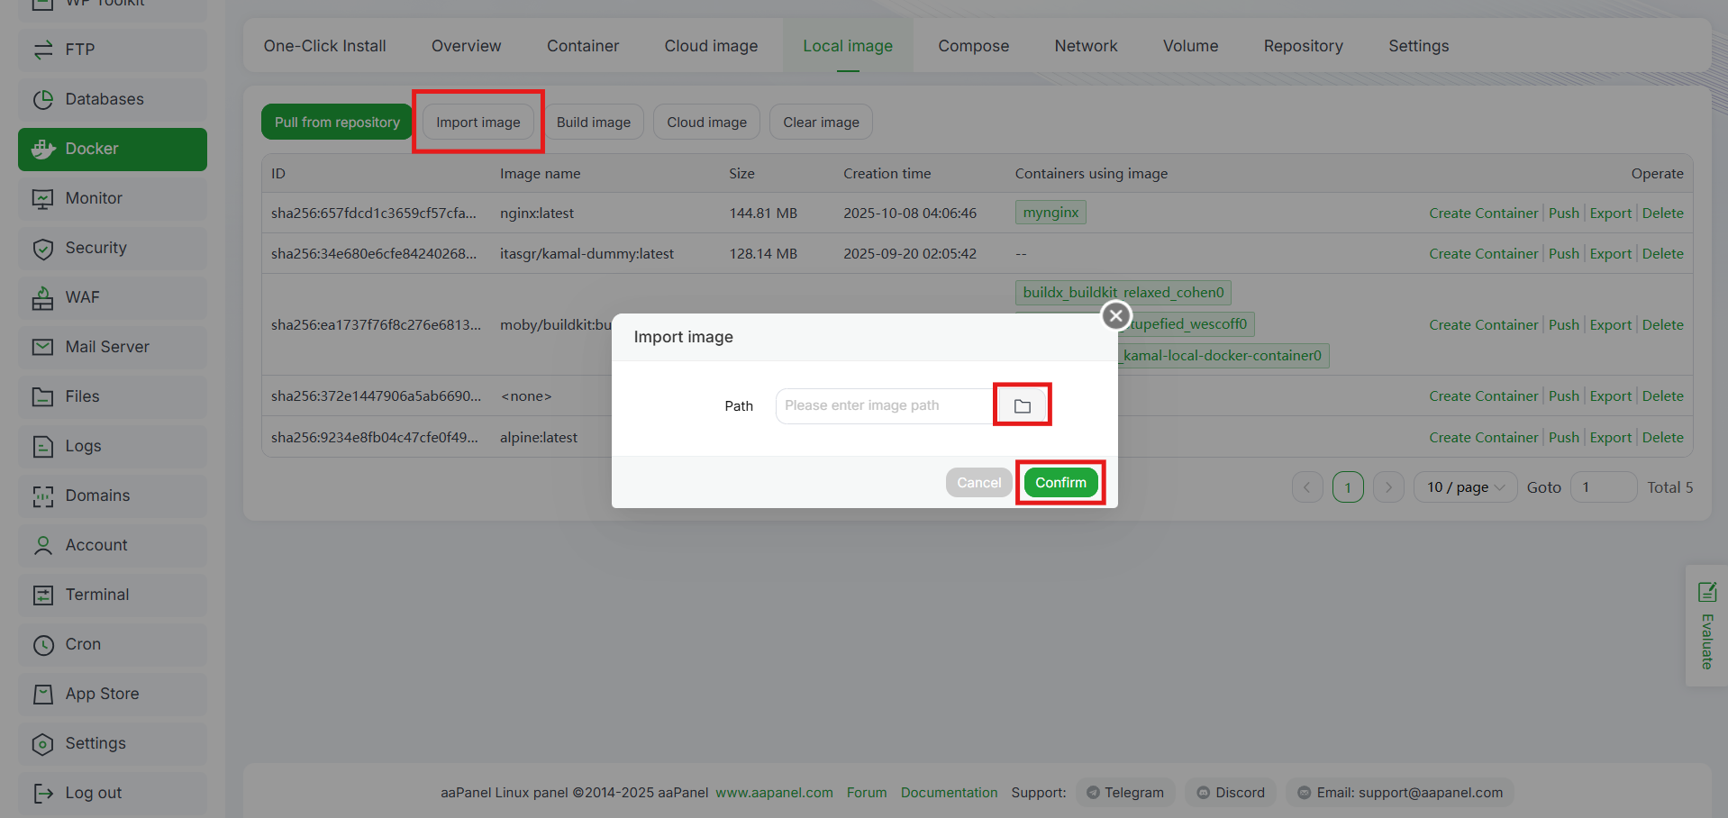Go to next page arrow

[1388, 487]
